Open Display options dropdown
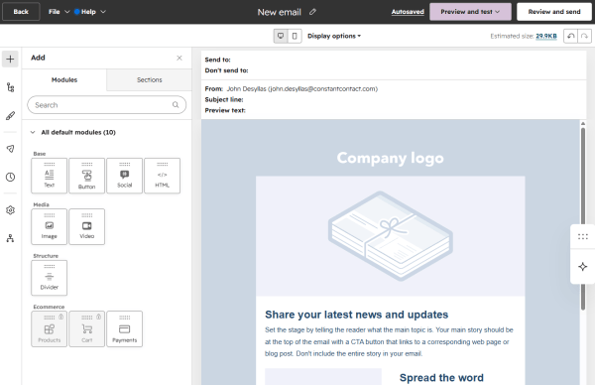 pos(334,36)
